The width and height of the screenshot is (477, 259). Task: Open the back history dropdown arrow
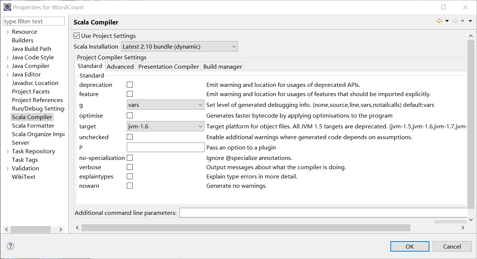447,21
